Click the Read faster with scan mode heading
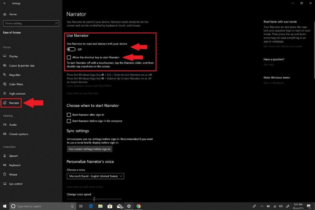The height and width of the screenshot is (210, 315). click(280, 22)
